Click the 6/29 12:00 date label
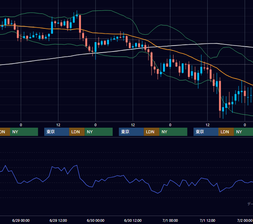 [58, 220]
